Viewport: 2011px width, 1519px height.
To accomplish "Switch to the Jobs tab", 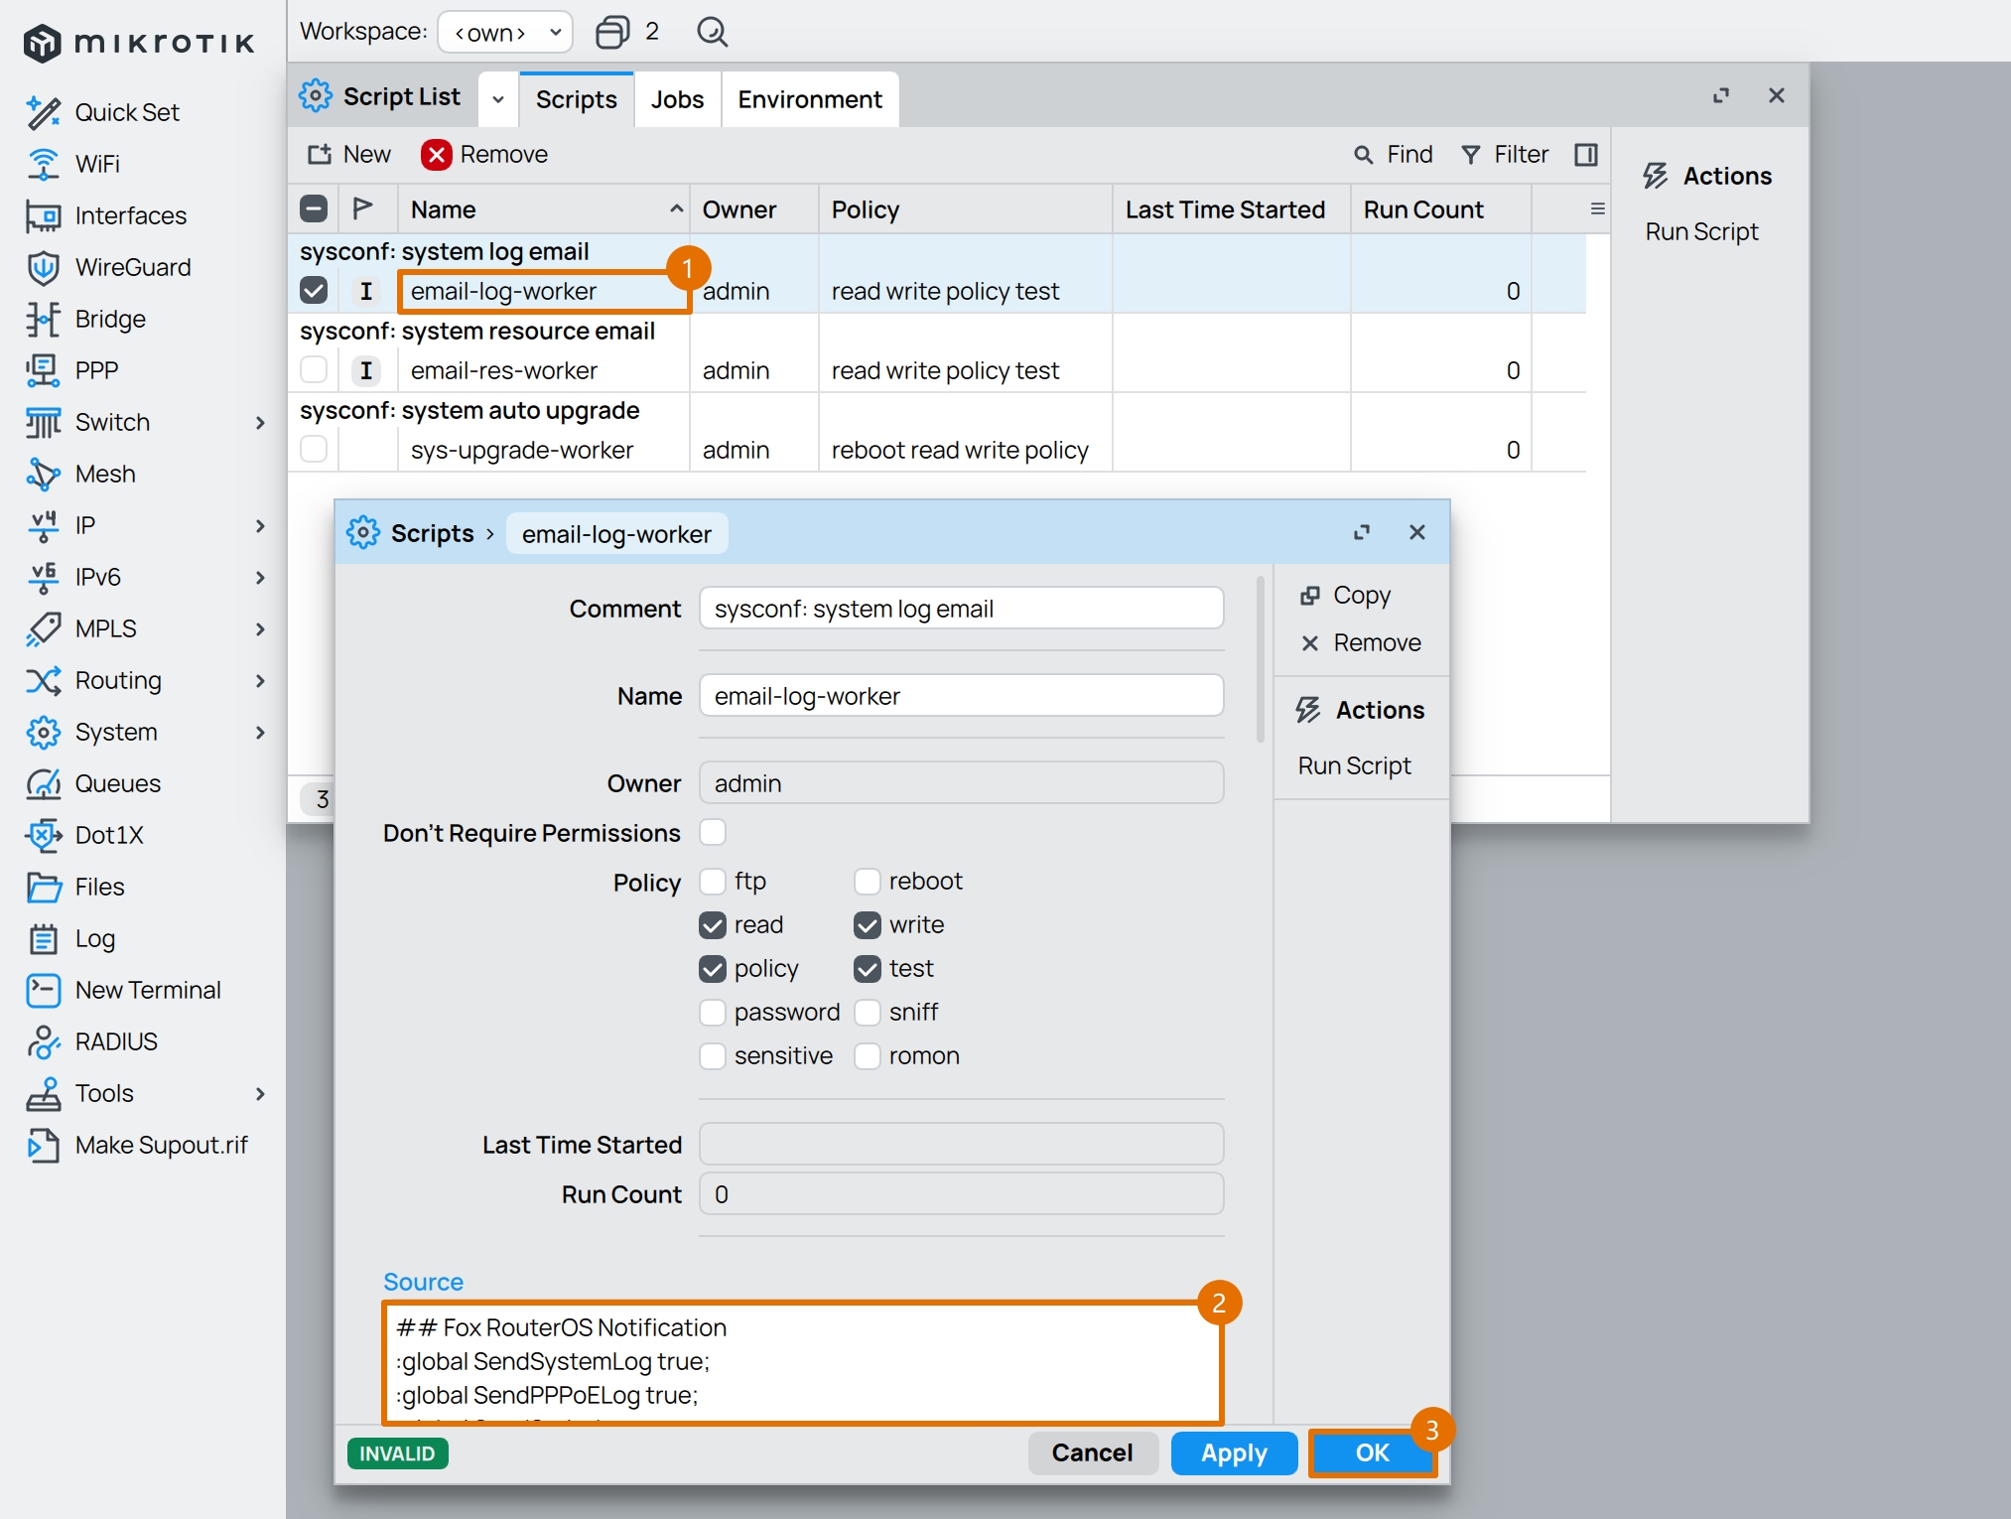I will click(x=678, y=99).
